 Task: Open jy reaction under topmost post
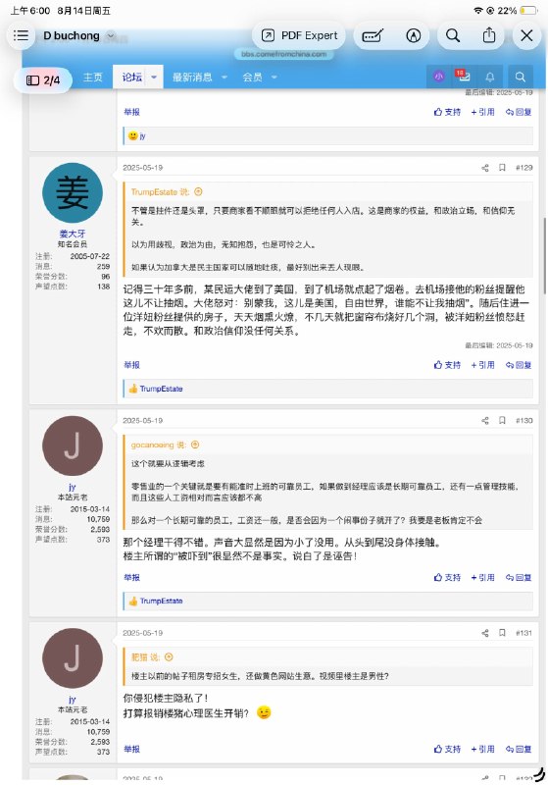tap(142, 136)
